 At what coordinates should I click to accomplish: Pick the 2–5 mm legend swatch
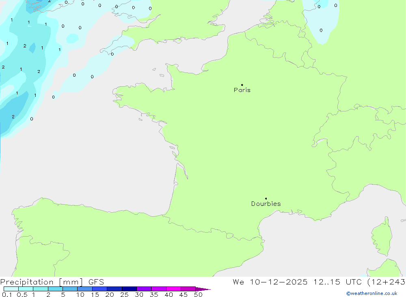coord(55,289)
